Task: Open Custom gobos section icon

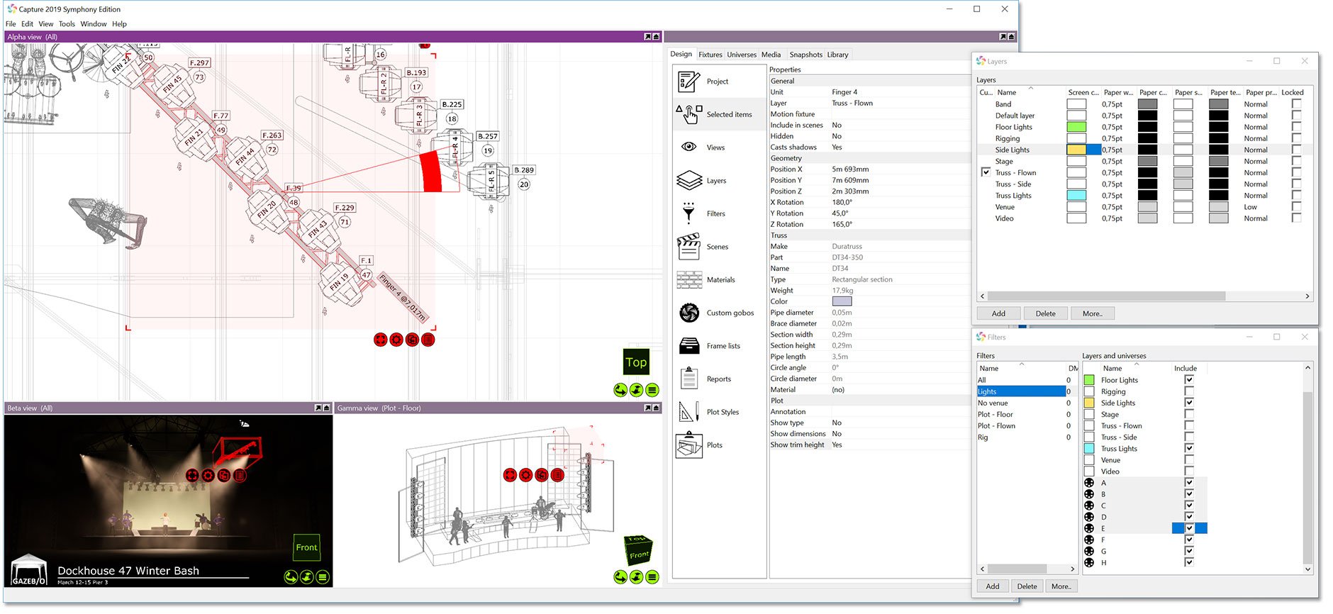Action: pyautogui.click(x=688, y=313)
